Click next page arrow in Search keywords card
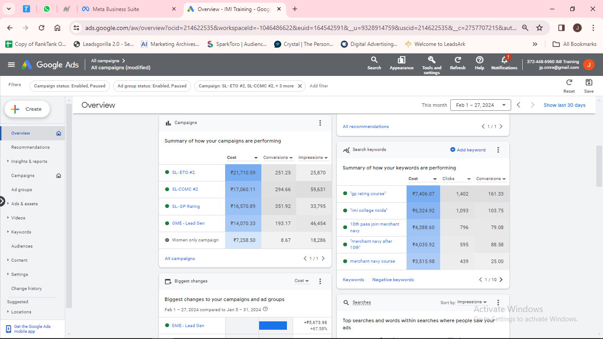Viewport: 603px width, 339px height. 501,280
